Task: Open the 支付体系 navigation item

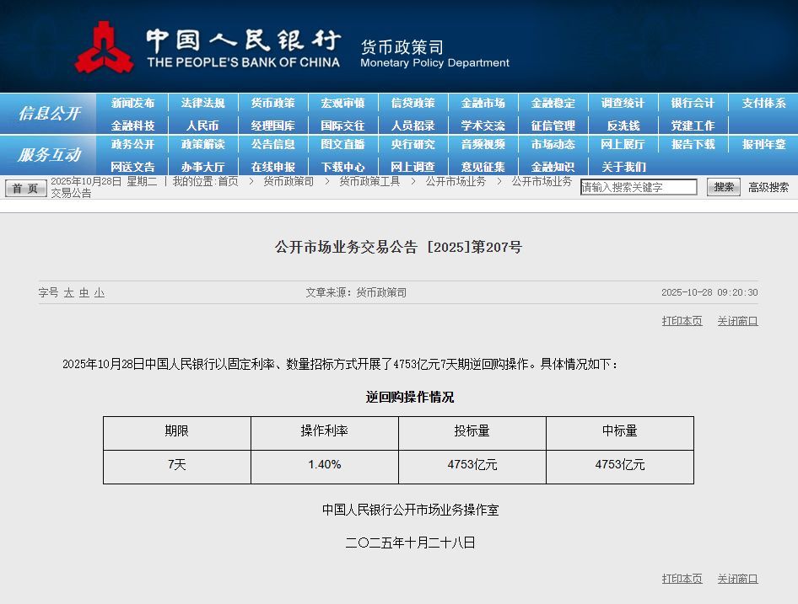Action: (x=763, y=103)
